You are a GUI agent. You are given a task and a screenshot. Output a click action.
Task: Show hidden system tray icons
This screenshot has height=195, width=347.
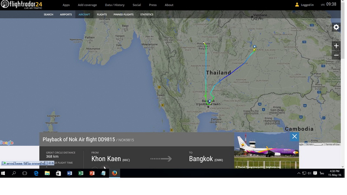(x=299, y=173)
